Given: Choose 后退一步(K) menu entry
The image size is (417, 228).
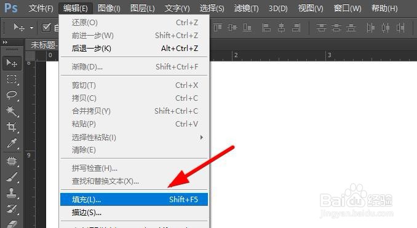Looking at the screenshot, I should click(134, 49).
